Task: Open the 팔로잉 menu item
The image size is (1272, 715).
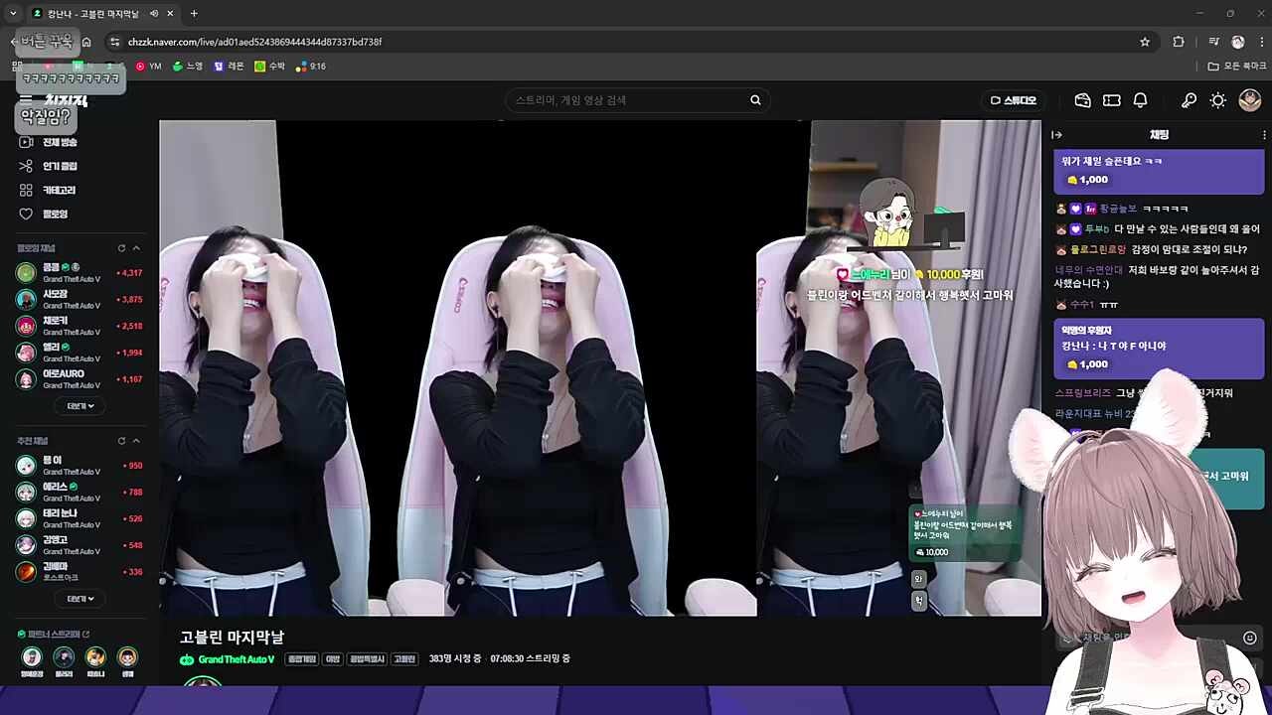Action: [45, 214]
